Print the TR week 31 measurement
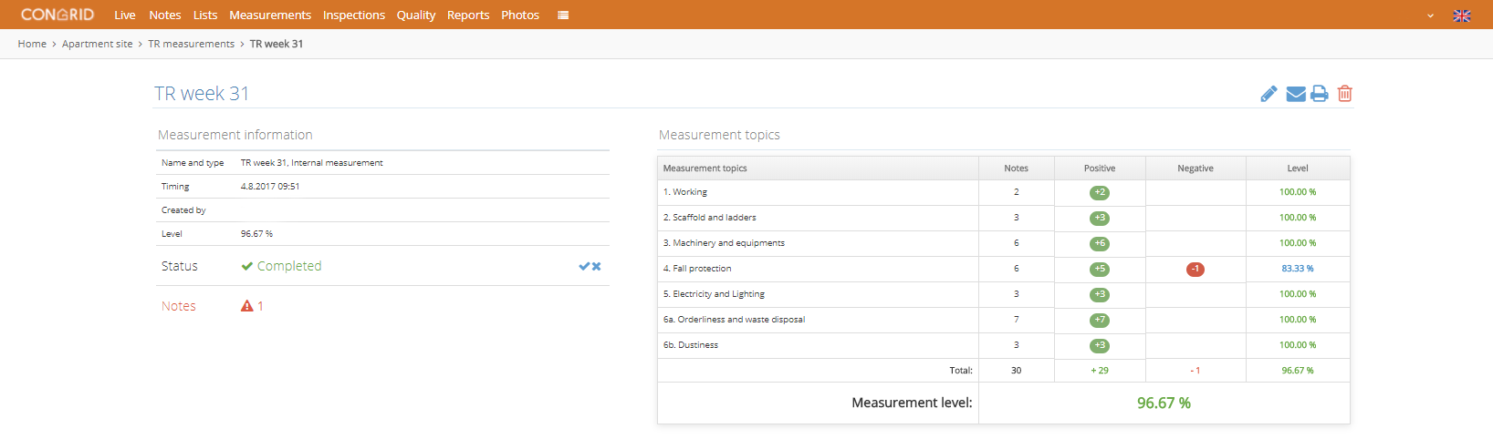The image size is (1493, 439). pos(1320,94)
